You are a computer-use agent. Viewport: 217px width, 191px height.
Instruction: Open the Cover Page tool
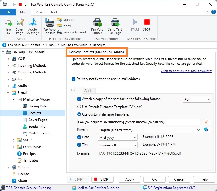point(20,26)
